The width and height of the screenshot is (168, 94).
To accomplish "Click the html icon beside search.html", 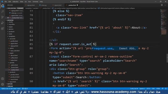I will 9,79.
